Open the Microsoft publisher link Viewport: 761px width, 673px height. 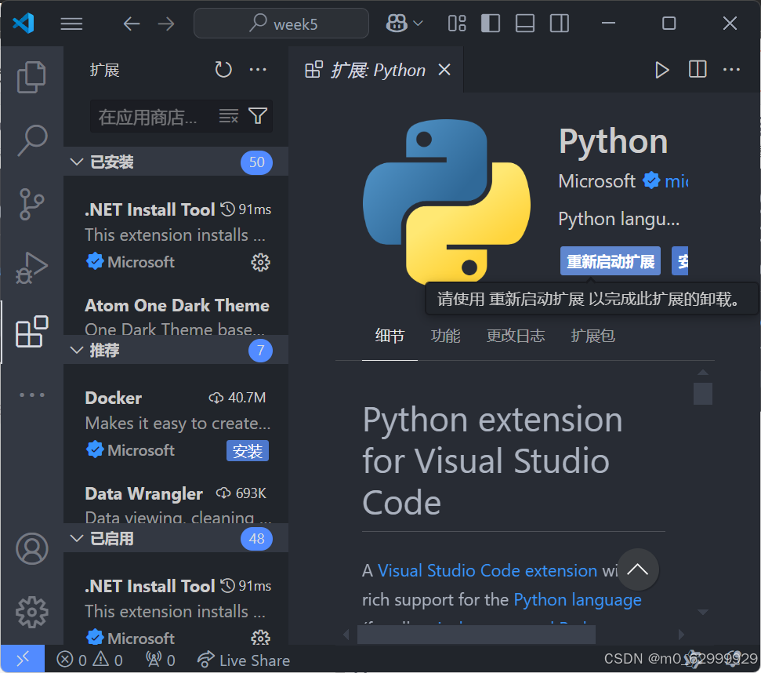click(x=597, y=181)
